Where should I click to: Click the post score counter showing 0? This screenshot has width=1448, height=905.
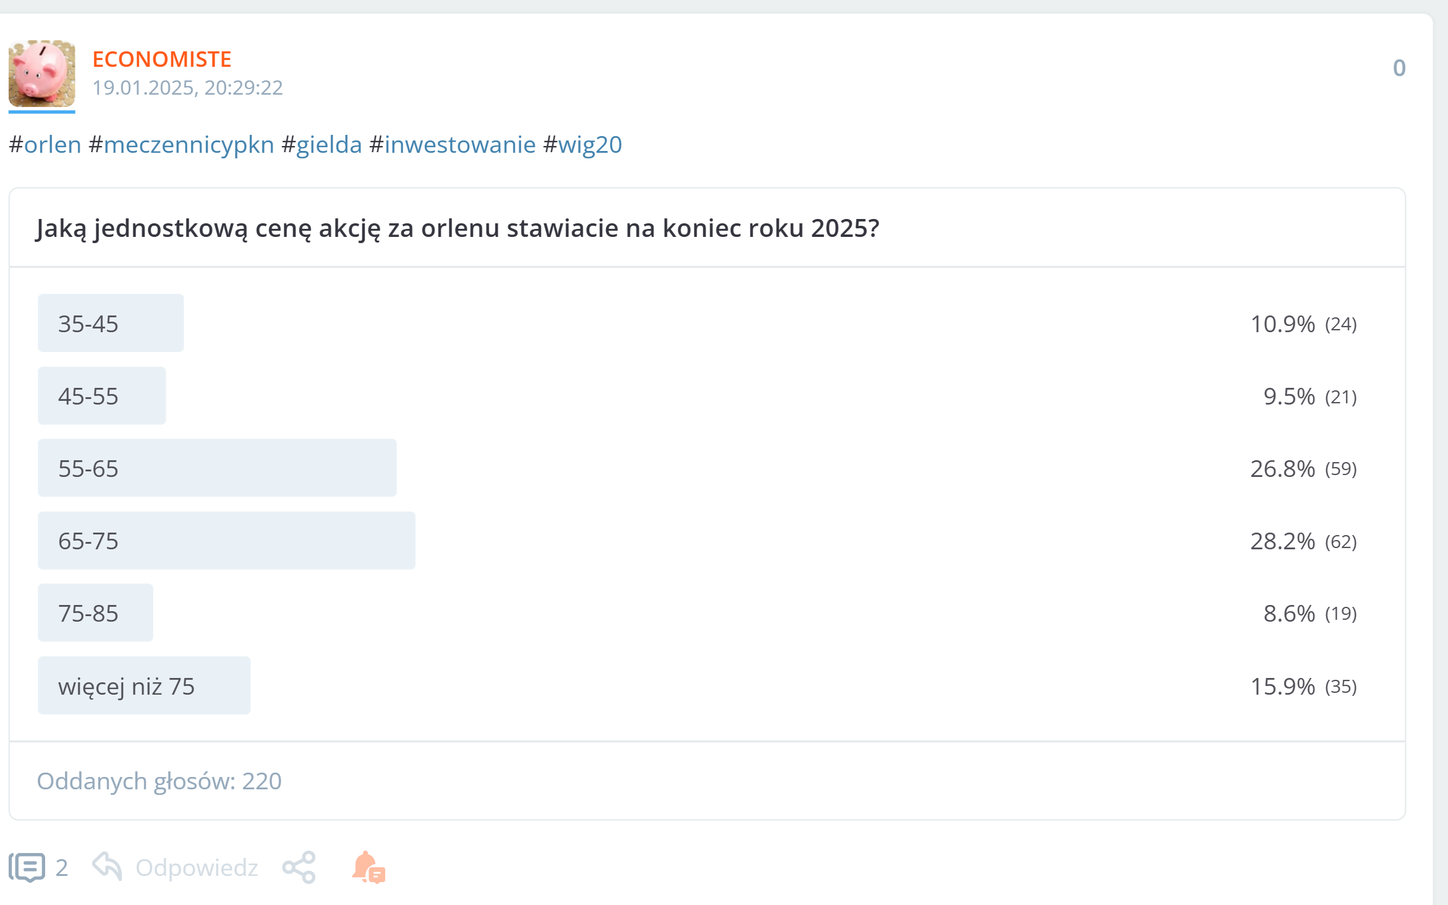click(x=1399, y=68)
